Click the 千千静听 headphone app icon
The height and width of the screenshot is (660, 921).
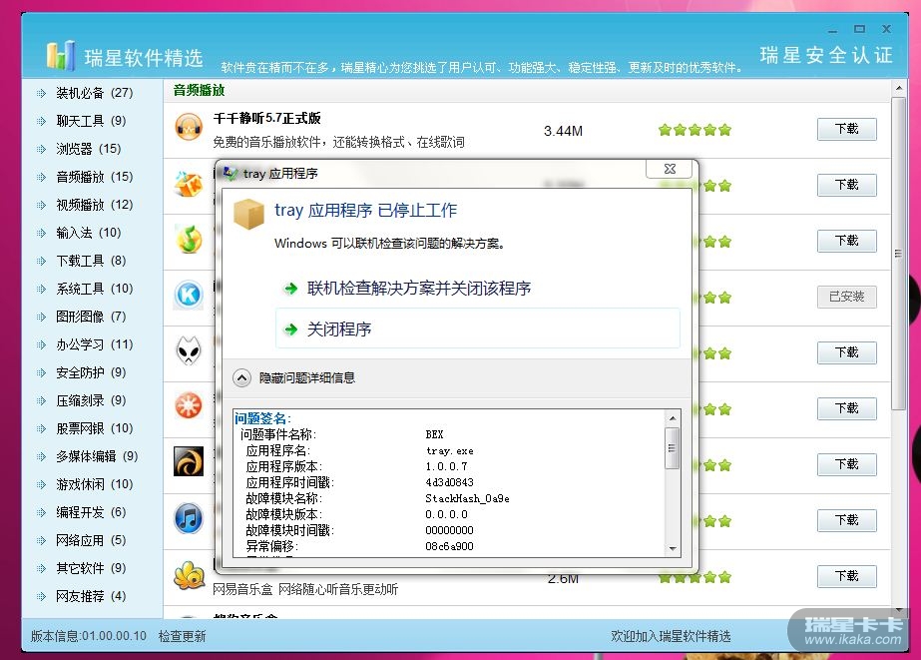(189, 127)
